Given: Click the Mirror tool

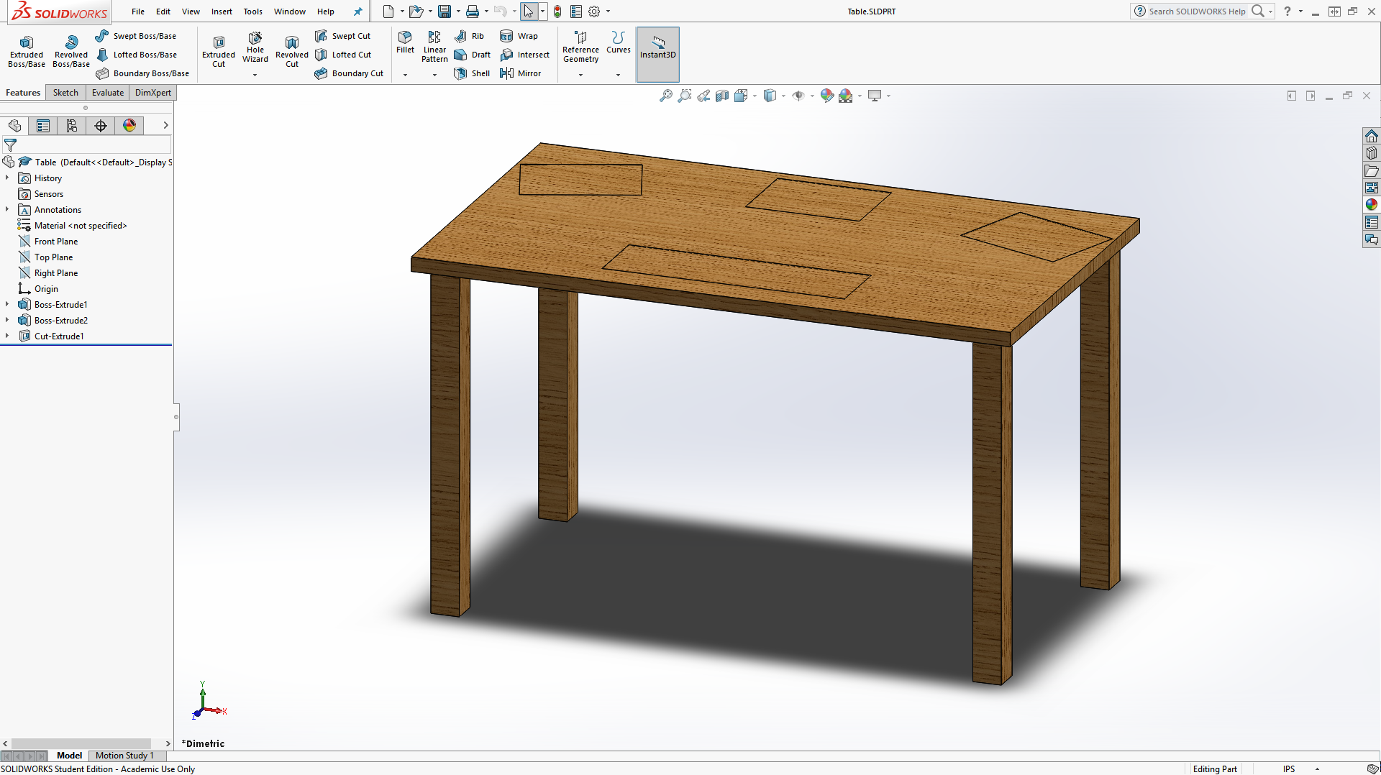Looking at the screenshot, I should click(x=521, y=73).
